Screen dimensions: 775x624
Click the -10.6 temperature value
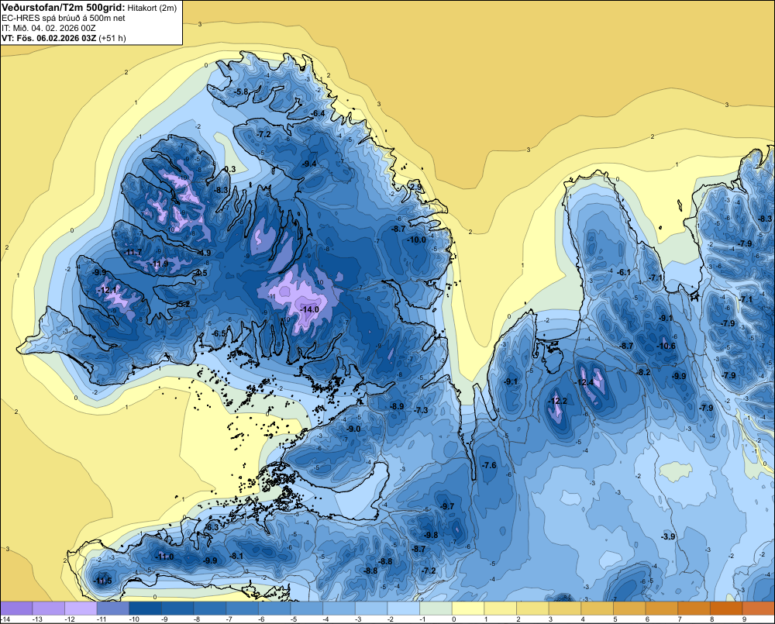tap(666, 346)
